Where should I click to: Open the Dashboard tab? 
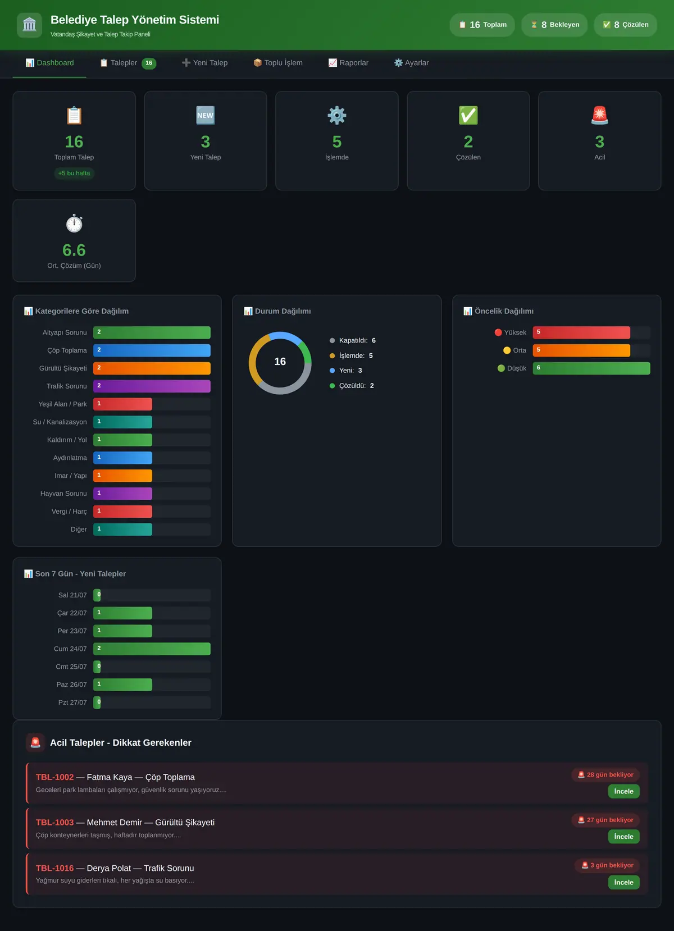(x=49, y=63)
